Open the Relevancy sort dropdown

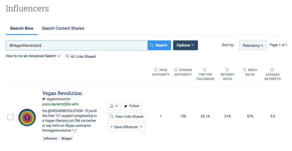(x=253, y=45)
